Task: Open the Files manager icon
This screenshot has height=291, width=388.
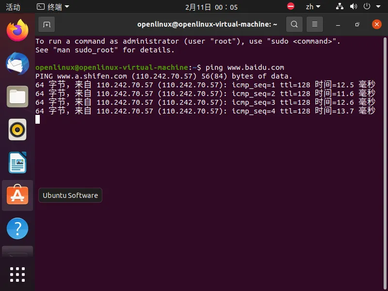Action: [x=17, y=97]
